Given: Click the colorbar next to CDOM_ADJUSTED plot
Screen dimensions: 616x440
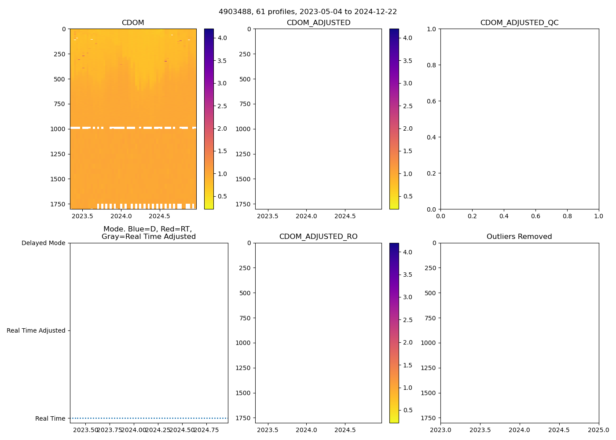Looking at the screenshot, I should click(394, 119).
